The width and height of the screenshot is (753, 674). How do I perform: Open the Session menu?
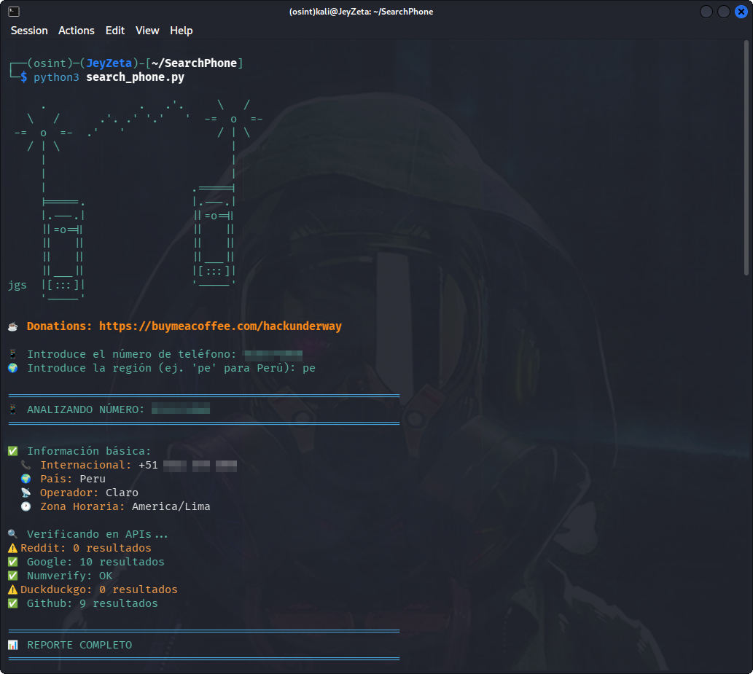(x=29, y=31)
